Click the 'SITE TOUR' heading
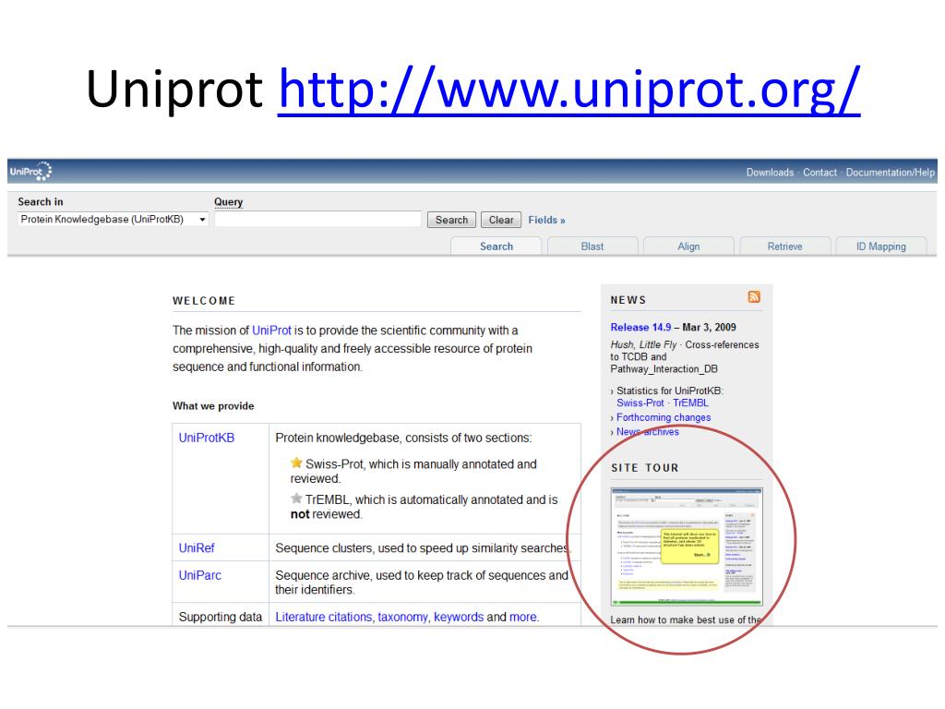The image size is (945, 709). pyautogui.click(x=645, y=468)
